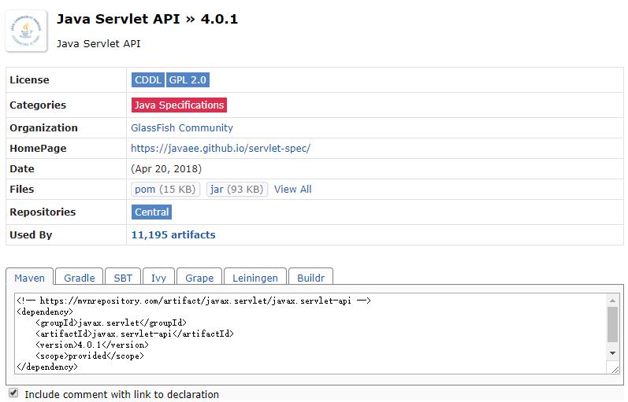Download the pom (15 KB) file
Viewport: 628px width, 402px height.
click(165, 189)
